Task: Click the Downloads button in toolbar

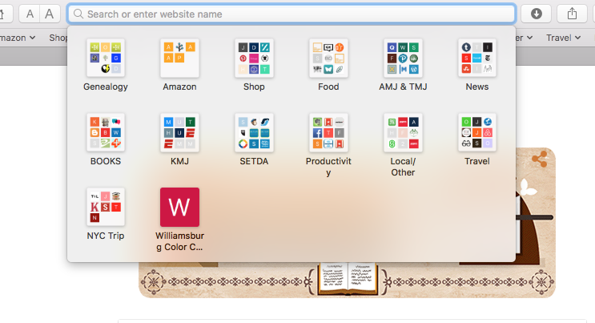Action: point(537,14)
